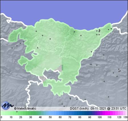Image resolution: width=128 pixels, height=121 pixels.
Task: Select the station marker on the green region's eastern edge
Action: [x=91, y=52]
